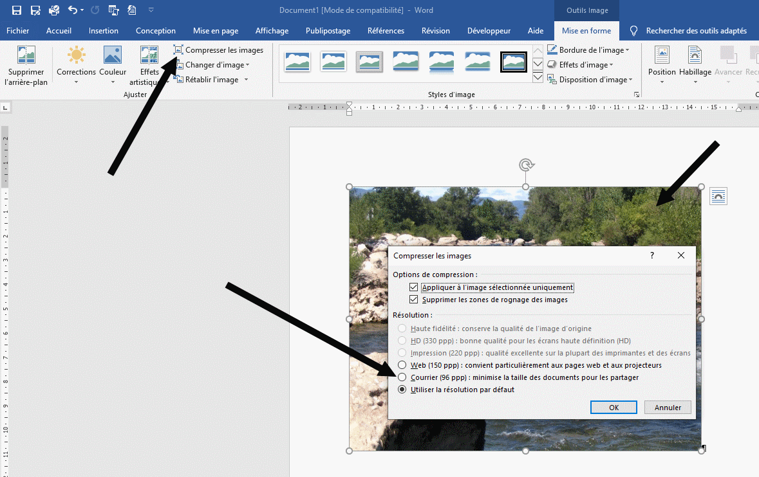Click the image rotation handle
Image resolution: width=759 pixels, height=477 pixels.
pyautogui.click(x=526, y=166)
